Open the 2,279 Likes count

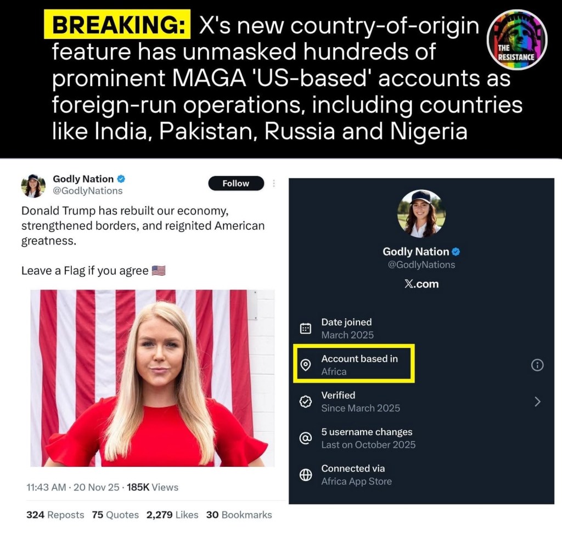(172, 515)
